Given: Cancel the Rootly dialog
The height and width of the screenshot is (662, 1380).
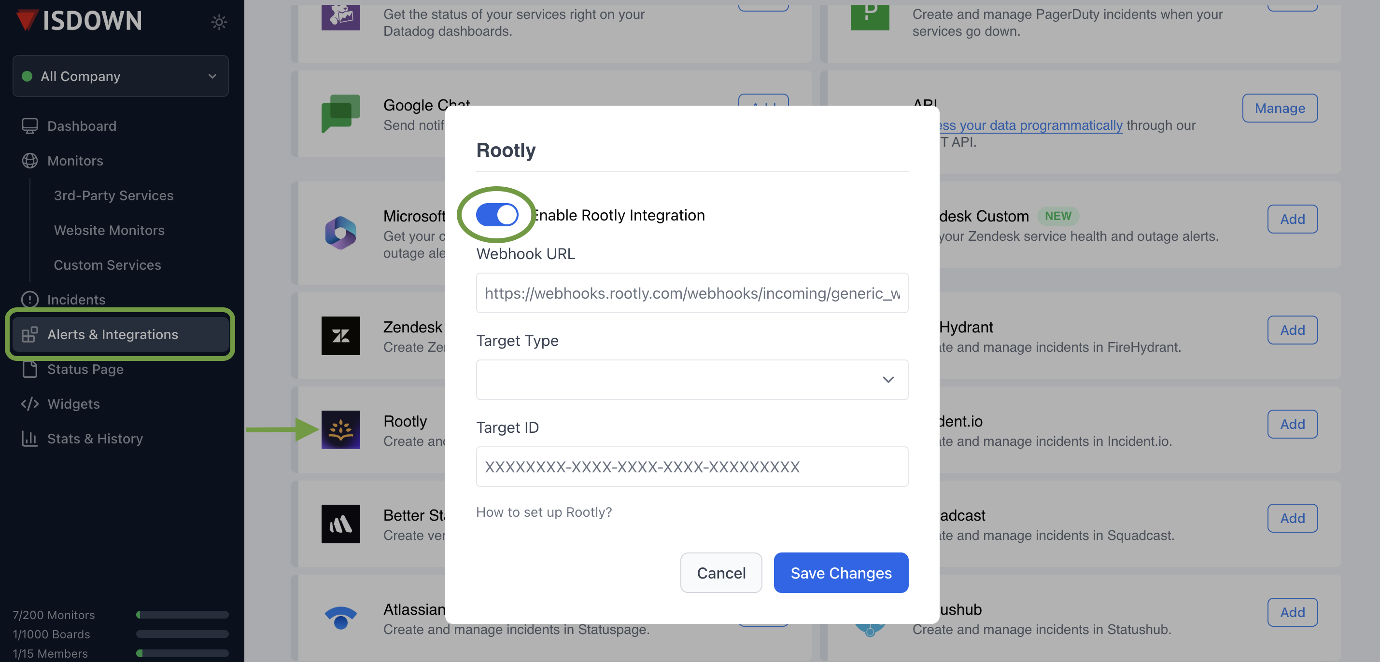Looking at the screenshot, I should (x=720, y=573).
